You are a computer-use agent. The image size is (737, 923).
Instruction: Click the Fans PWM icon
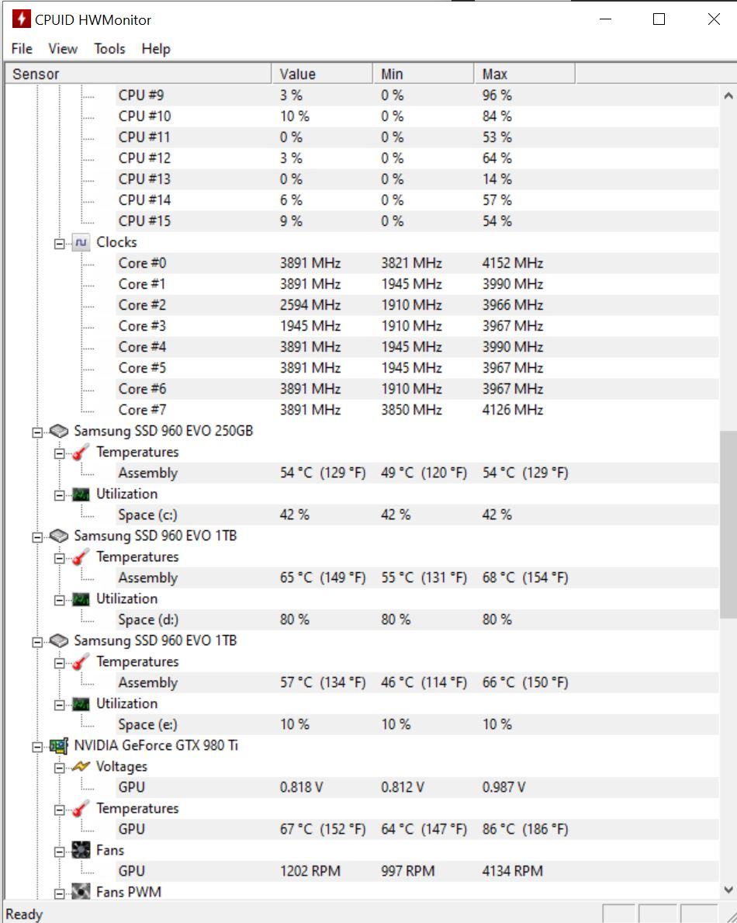tap(81, 892)
